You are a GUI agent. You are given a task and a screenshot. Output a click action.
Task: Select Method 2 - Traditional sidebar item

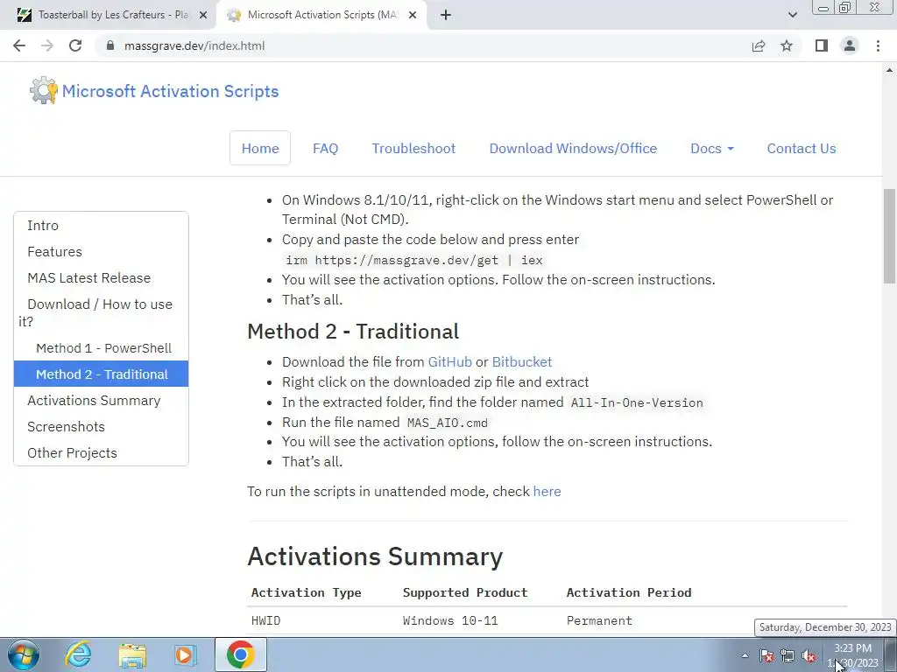pos(101,374)
